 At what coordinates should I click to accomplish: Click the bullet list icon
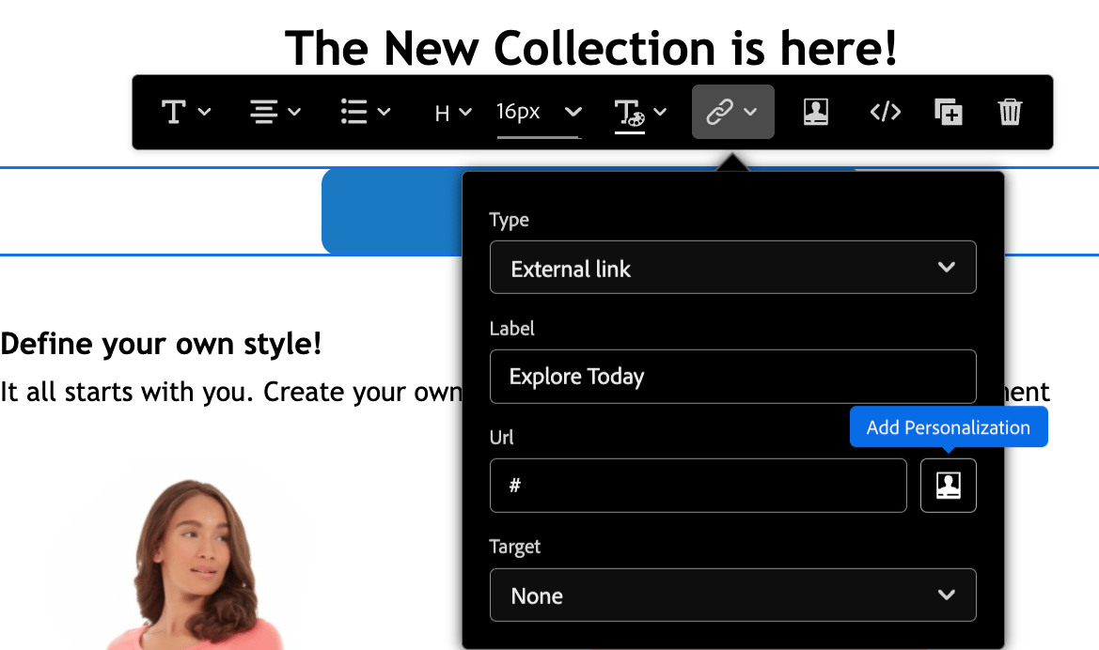[x=353, y=112]
